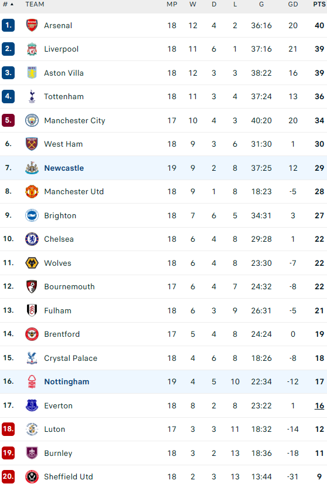Image resolution: width=327 pixels, height=487 pixels.
Task: Sort standings by GD column header
Action: click(x=293, y=4)
